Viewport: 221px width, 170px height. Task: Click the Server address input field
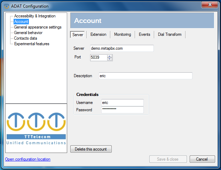tap(121, 48)
